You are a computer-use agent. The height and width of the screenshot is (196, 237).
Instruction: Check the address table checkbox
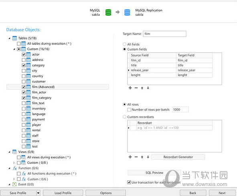pyautogui.click(x=24, y=60)
